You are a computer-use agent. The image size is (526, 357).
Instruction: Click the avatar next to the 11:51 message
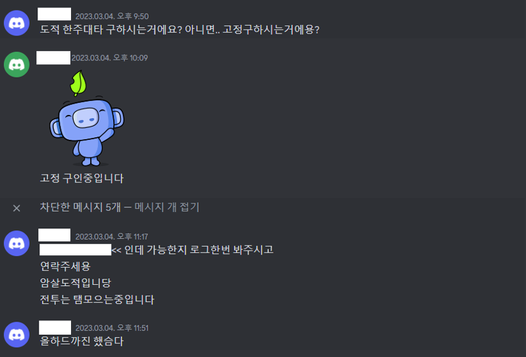(x=16, y=335)
